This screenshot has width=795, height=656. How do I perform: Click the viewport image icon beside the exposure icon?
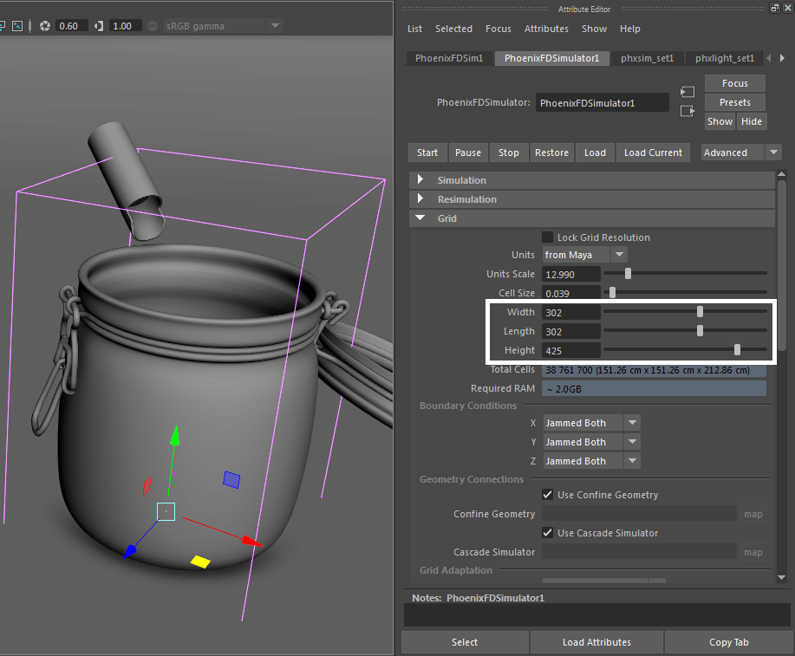click(17, 26)
